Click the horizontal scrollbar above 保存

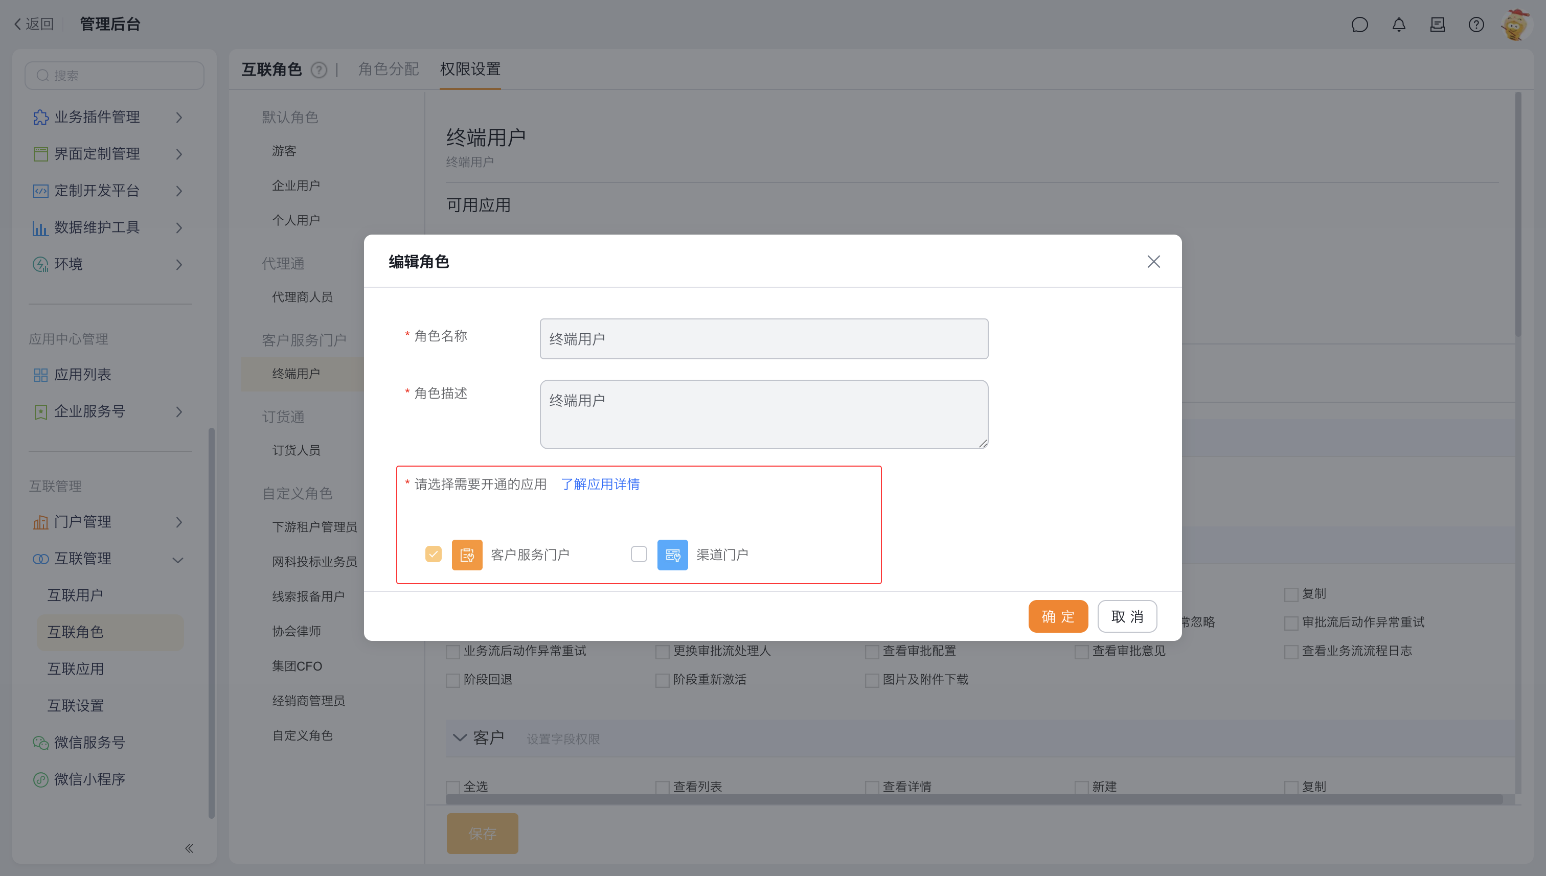click(974, 799)
